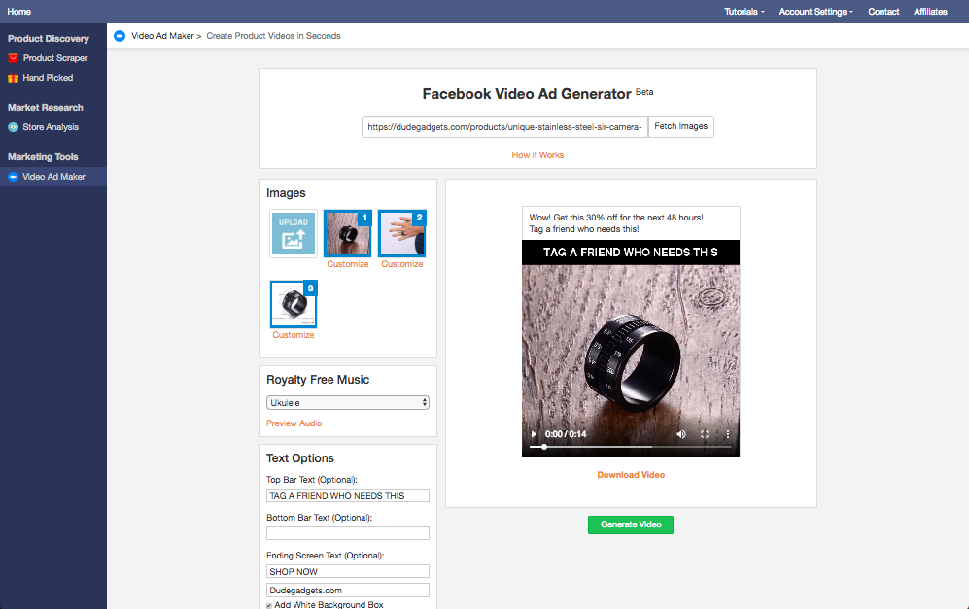Image resolution: width=969 pixels, height=609 pixels.
Task: Expand the Account Settings menu
Action: [815, 12]
